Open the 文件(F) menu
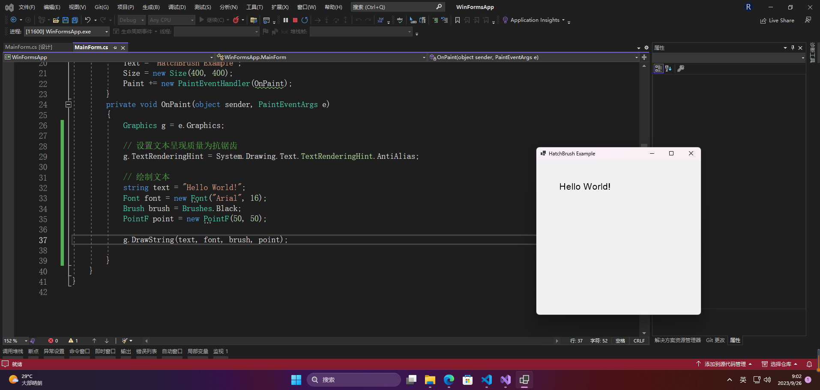This screenshot has width=820, height=390. pyautogui.click(x=27, y=7)
